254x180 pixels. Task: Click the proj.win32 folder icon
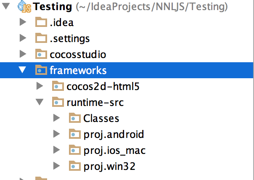(74, 166)
